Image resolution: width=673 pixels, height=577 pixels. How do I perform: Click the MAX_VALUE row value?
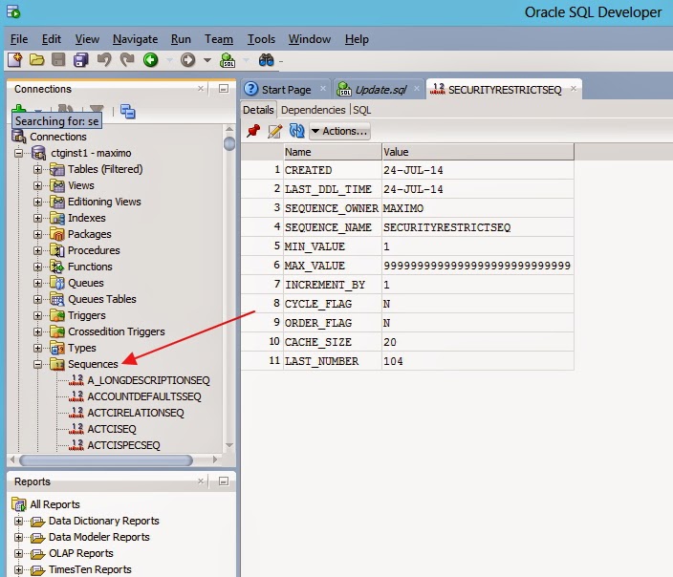[x=477, y=266]
